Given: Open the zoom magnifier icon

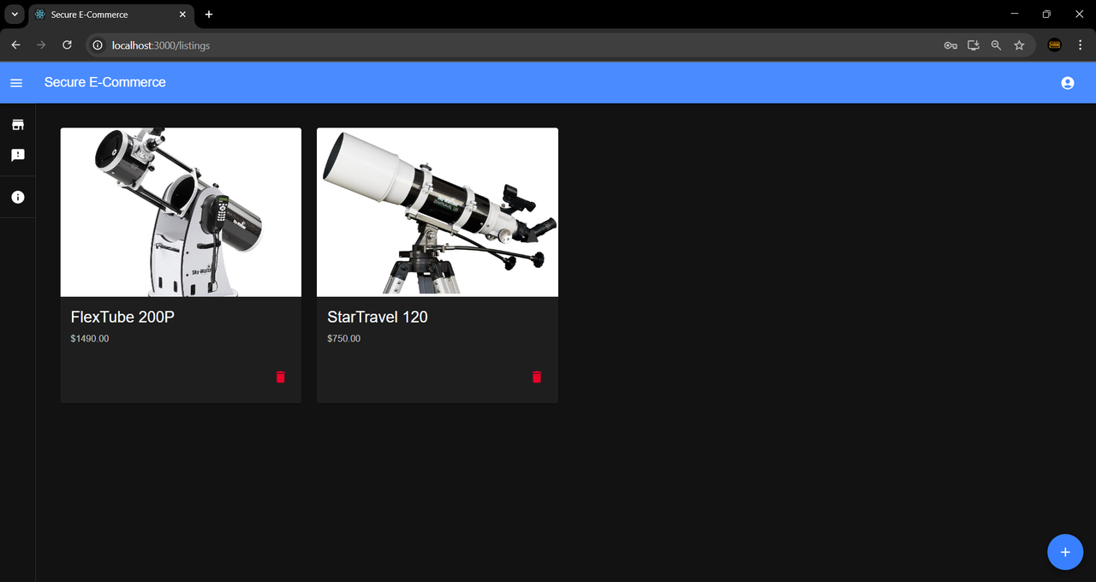Looking at the screenshot, I should 996,45.
